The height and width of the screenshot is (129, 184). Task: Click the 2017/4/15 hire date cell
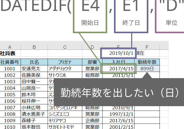click(x=118, y=69)
